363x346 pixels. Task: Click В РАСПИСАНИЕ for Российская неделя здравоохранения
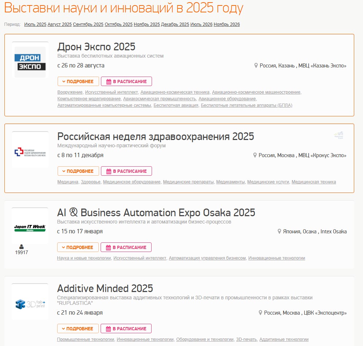point(126,171)
